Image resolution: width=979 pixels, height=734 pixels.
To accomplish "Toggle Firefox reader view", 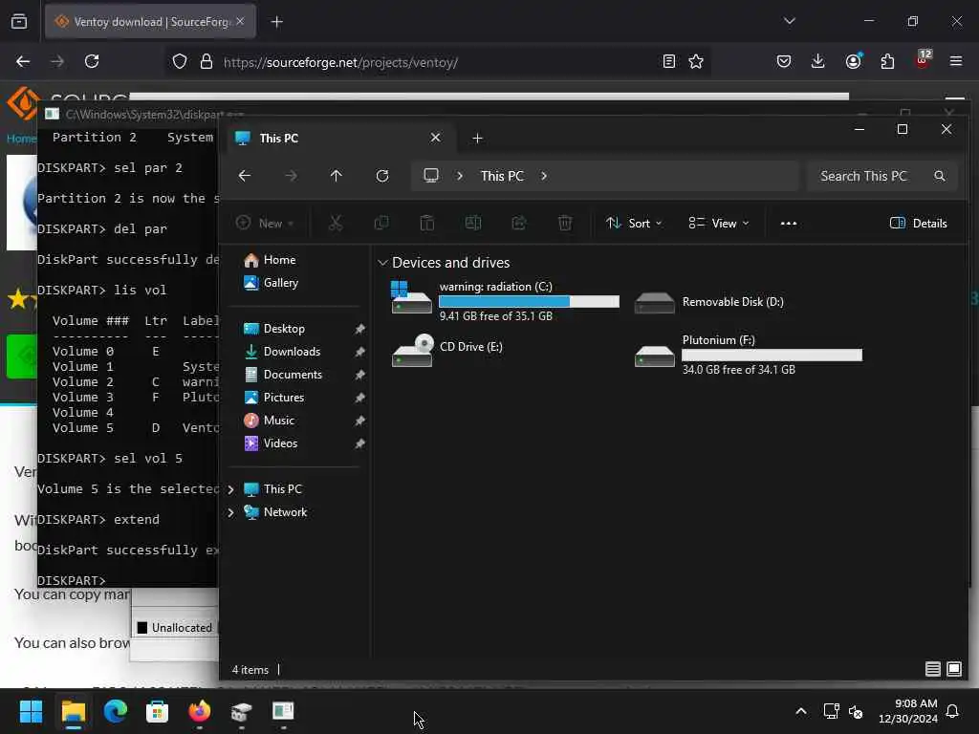I will [x=668, y=61].
